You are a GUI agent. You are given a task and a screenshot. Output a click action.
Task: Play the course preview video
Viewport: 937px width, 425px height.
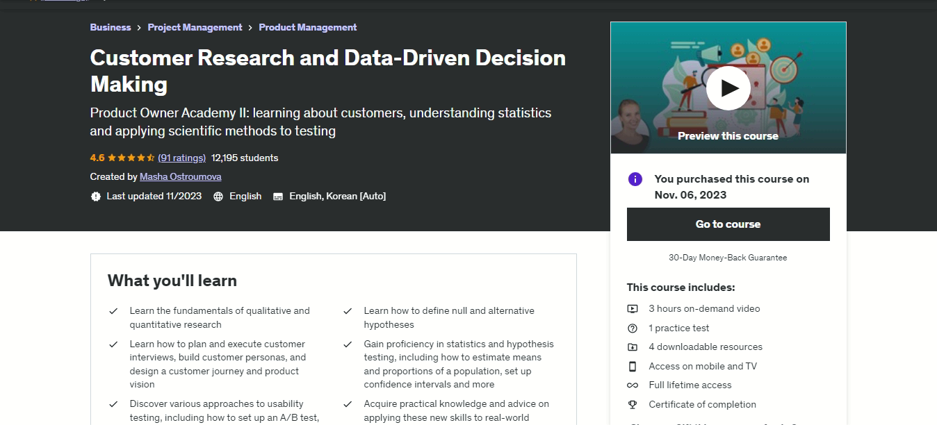click(728, 88)
